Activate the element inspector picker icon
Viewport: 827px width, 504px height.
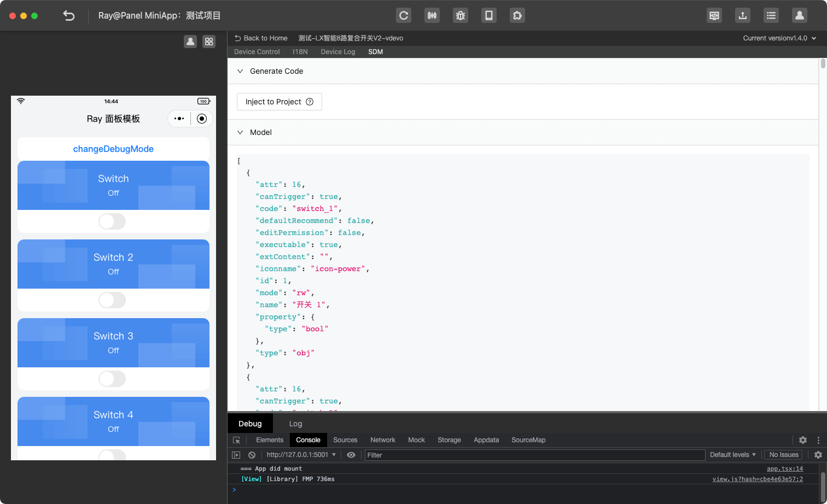point(237,440)
